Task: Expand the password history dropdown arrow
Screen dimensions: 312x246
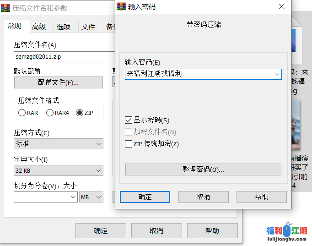Action: 277,74
